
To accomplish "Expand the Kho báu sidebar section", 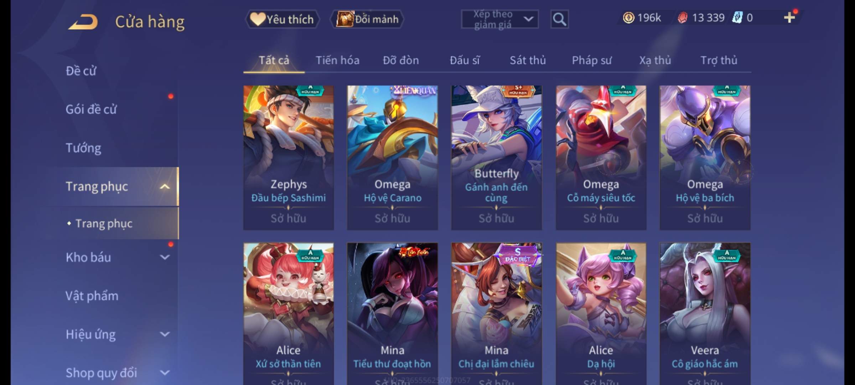I will 165,257.
